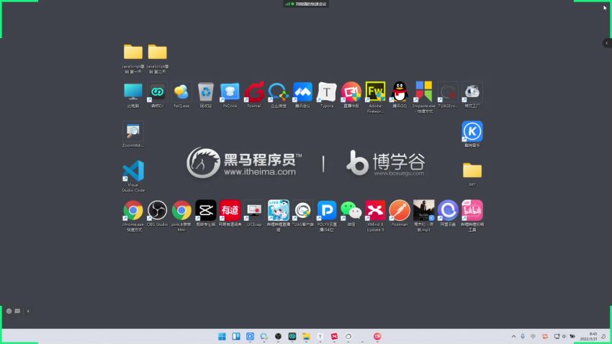Switch to XMind in the taskbar

point(334,336)
